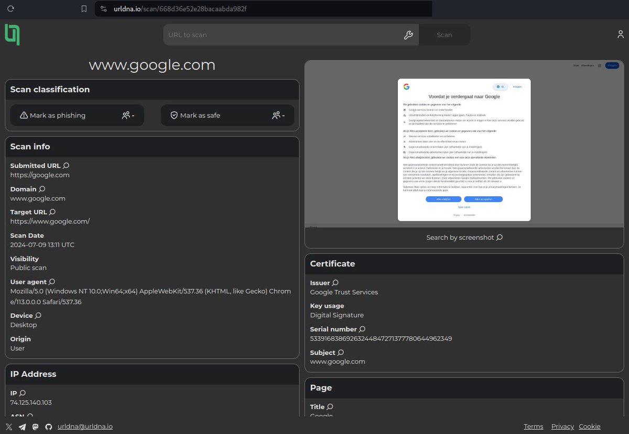629x434 pixels.
Task: Open scan options wrench icon
Action: (x=408, y=35)
